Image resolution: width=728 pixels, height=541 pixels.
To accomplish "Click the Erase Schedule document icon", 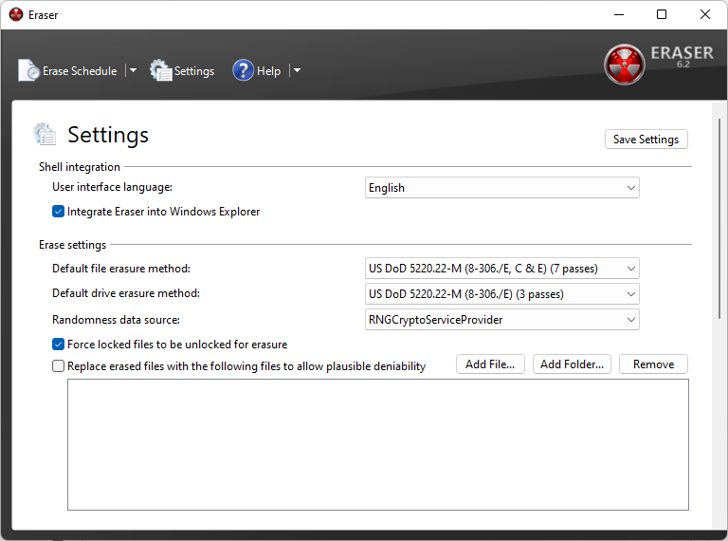I will point(28,70).
